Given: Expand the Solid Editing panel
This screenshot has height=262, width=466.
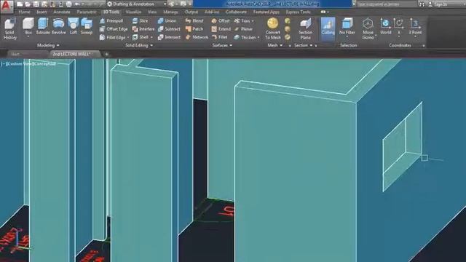Looking at the screenshot, I should [x=139, y=45].
